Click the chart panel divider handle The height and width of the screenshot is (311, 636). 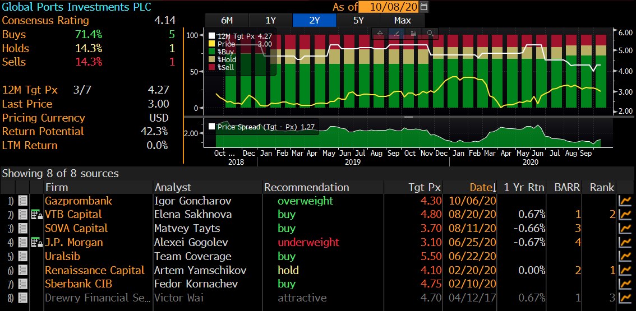(408, 117)
